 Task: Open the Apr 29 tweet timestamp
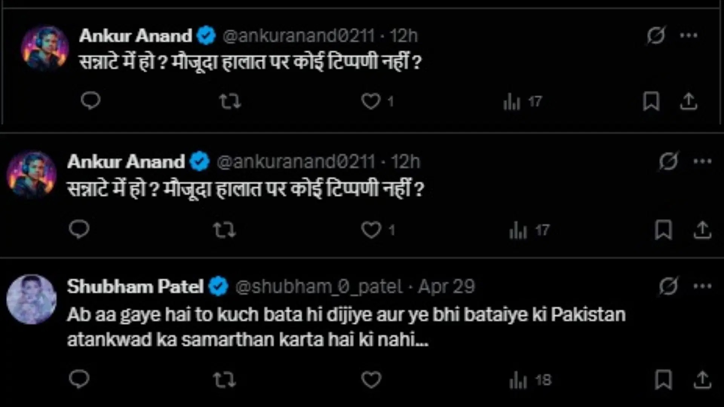tap(446, 287)
